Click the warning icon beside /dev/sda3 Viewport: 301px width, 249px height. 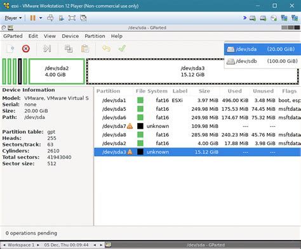(130, 151)
